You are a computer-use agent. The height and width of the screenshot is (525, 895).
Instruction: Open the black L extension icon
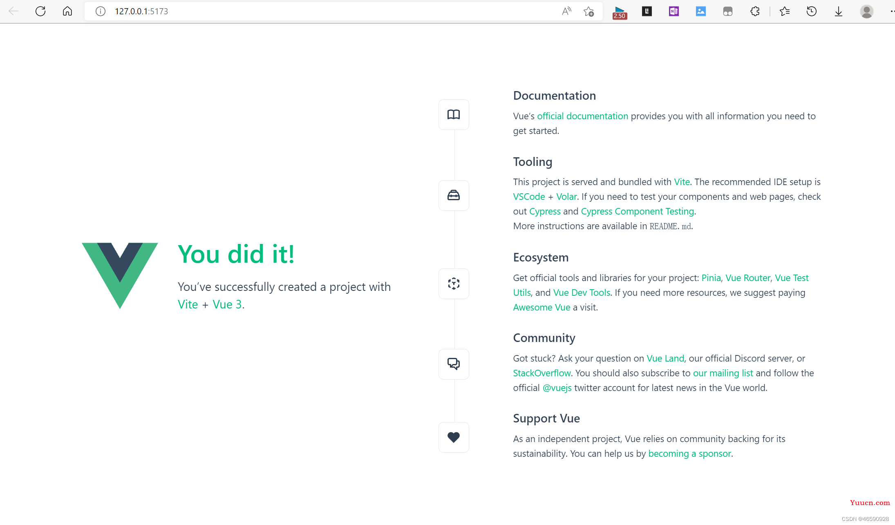647,11
